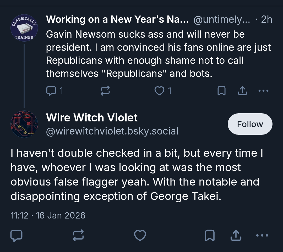Bookmark Wire Witch Violet's post

click(x=210, y=236)
